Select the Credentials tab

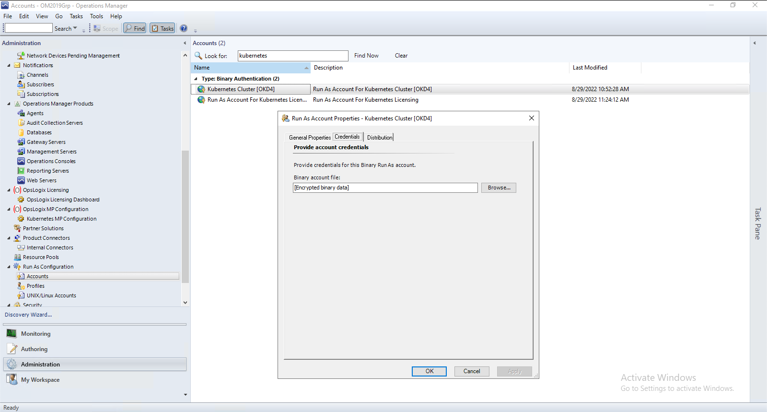coord(347,137)
